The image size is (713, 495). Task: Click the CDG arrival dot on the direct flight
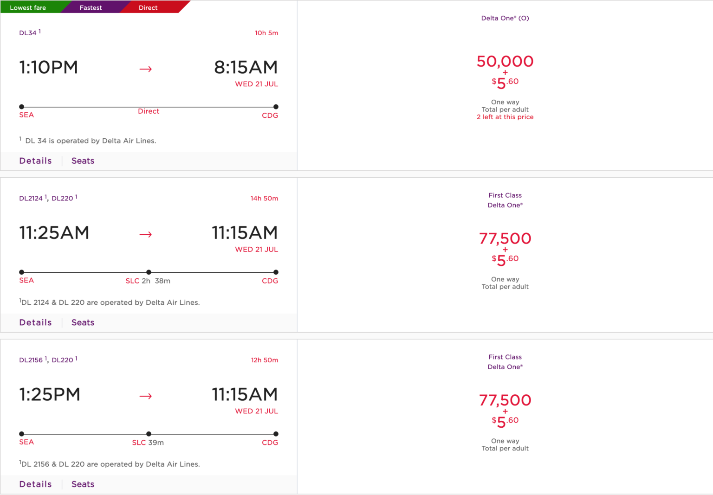(276, 107)
